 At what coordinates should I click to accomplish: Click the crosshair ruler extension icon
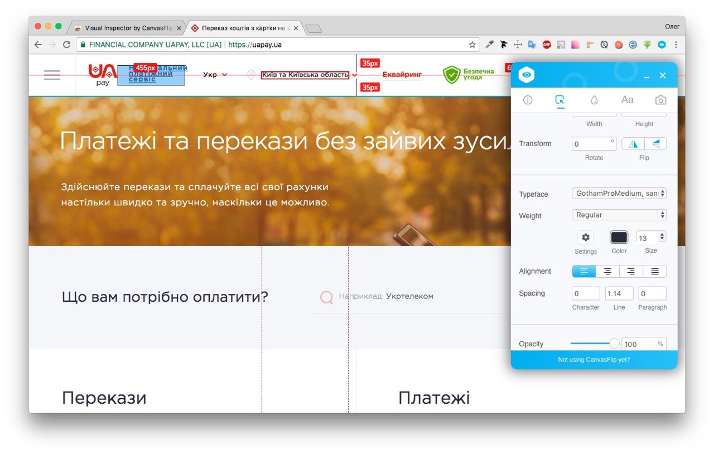pos(518,45)
